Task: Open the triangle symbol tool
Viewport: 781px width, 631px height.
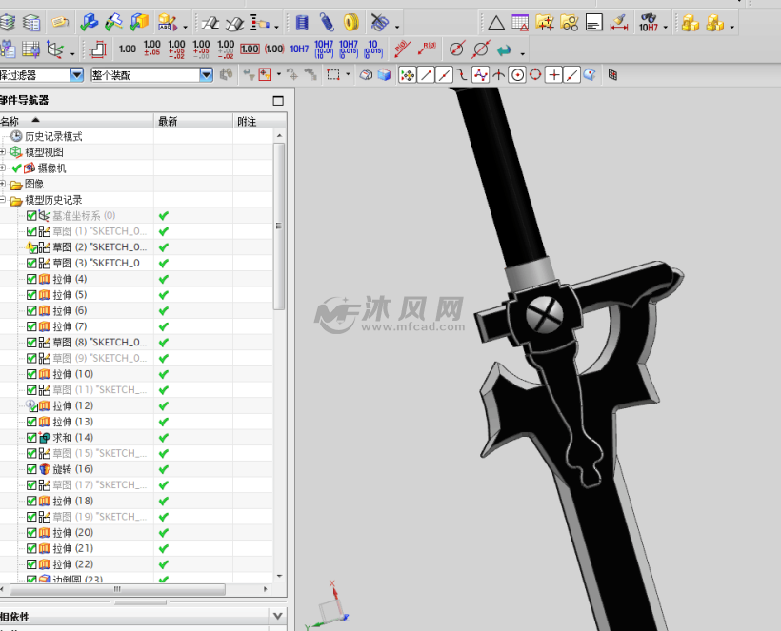Action: tap(495, 23)
